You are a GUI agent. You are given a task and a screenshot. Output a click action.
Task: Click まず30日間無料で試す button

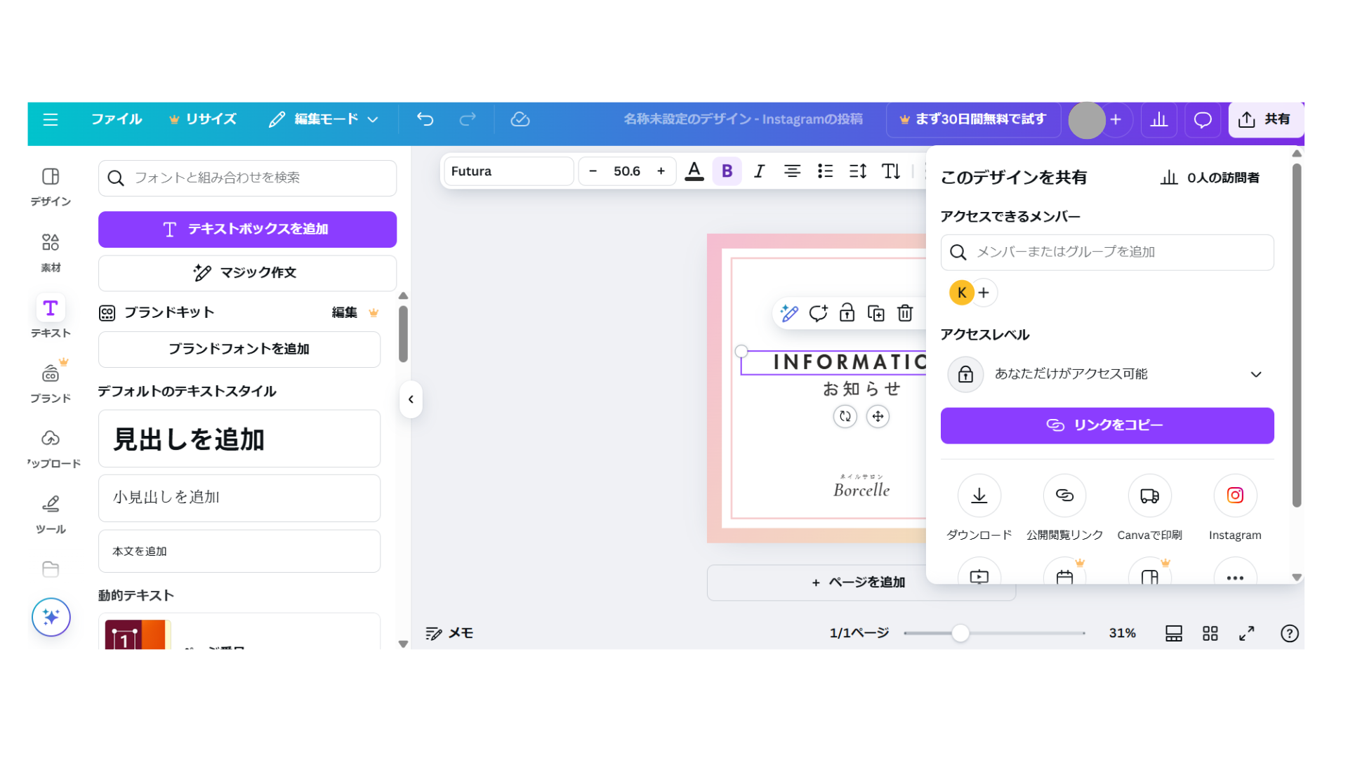click(x=973, y=120)
